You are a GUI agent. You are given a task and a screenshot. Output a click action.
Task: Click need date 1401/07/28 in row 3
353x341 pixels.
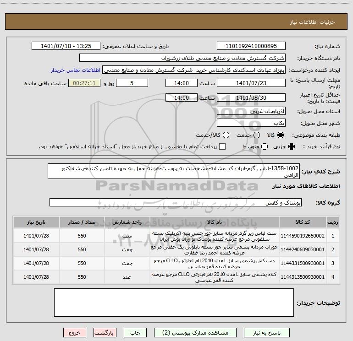36,263
